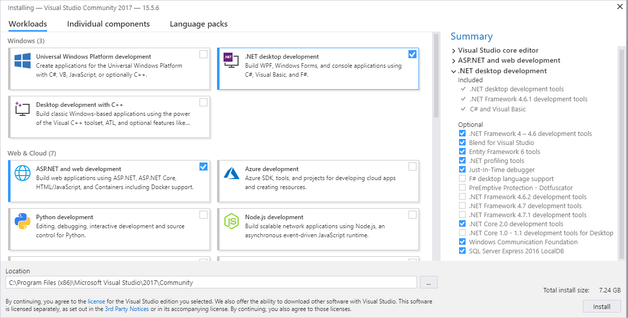Click the ASP.NET globe icon
The image size is (628, 318).
[x=23, y=173]
